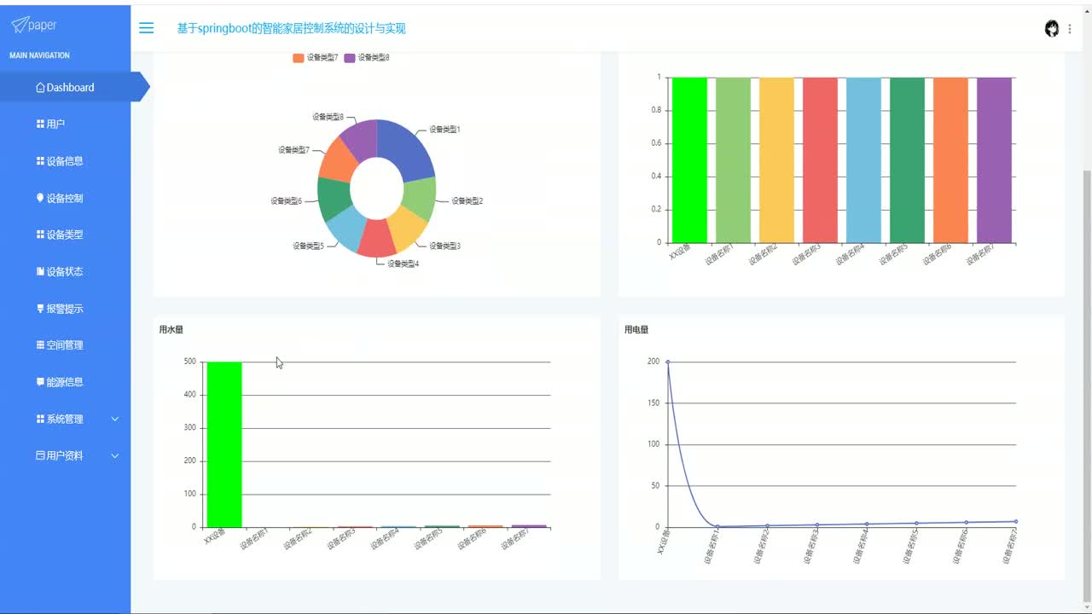Click the calendar icon beside 用户资料
This screenshot has width=1092, height=614.
coord(40,455)
